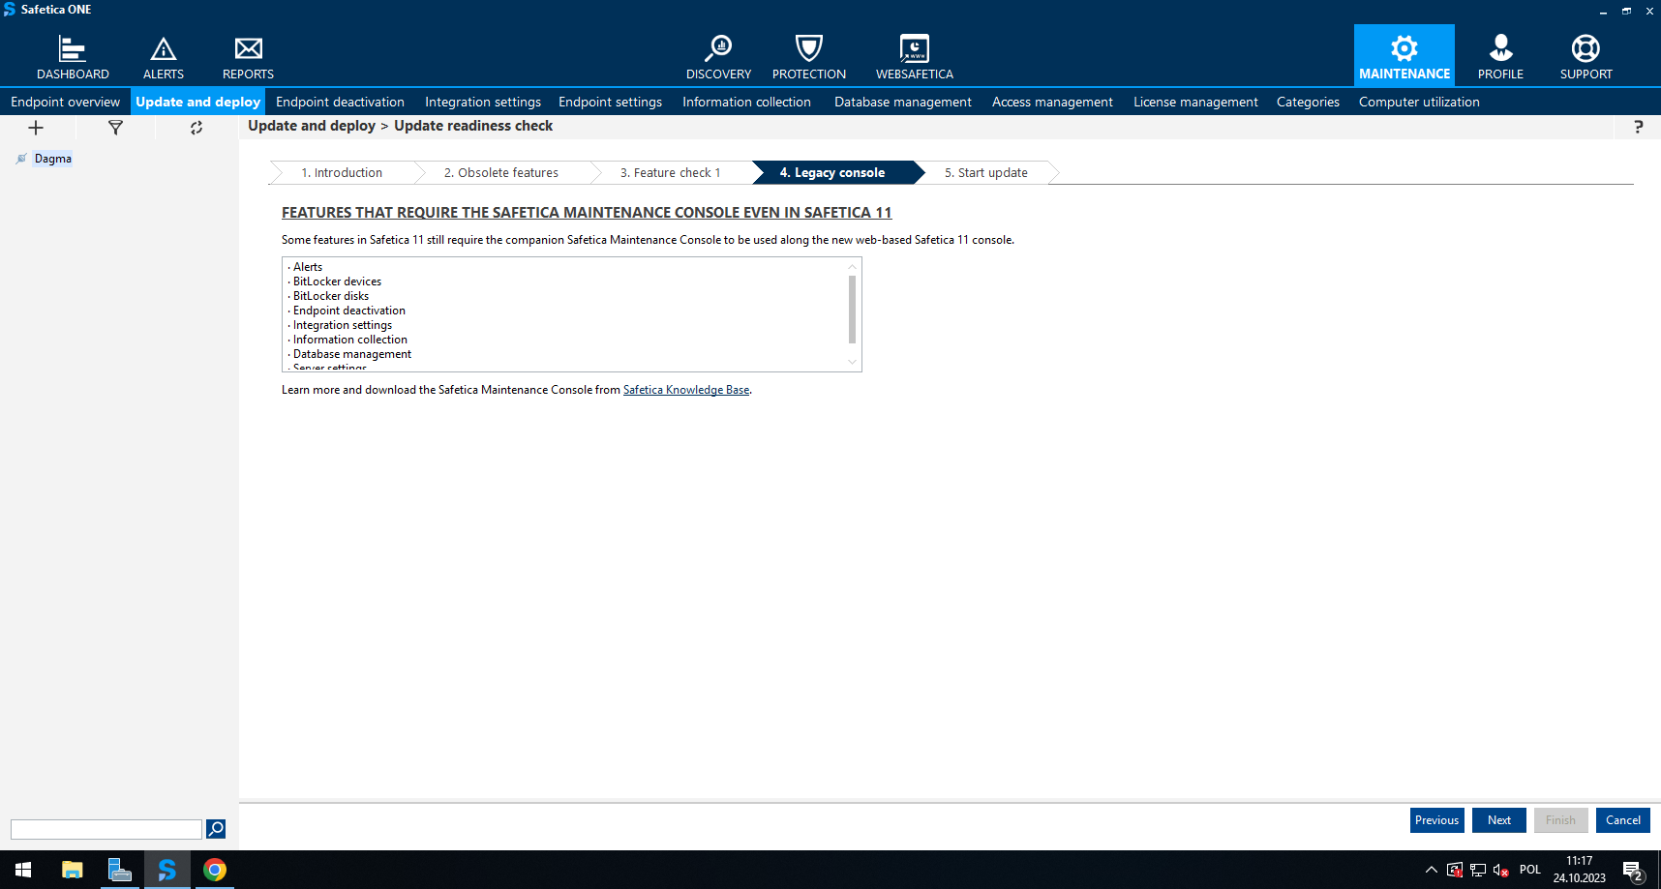Open the WebSafetica module
The image size is (1661, 889).
(914, 57)
